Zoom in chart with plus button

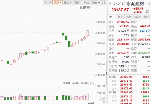click(46, 2)
